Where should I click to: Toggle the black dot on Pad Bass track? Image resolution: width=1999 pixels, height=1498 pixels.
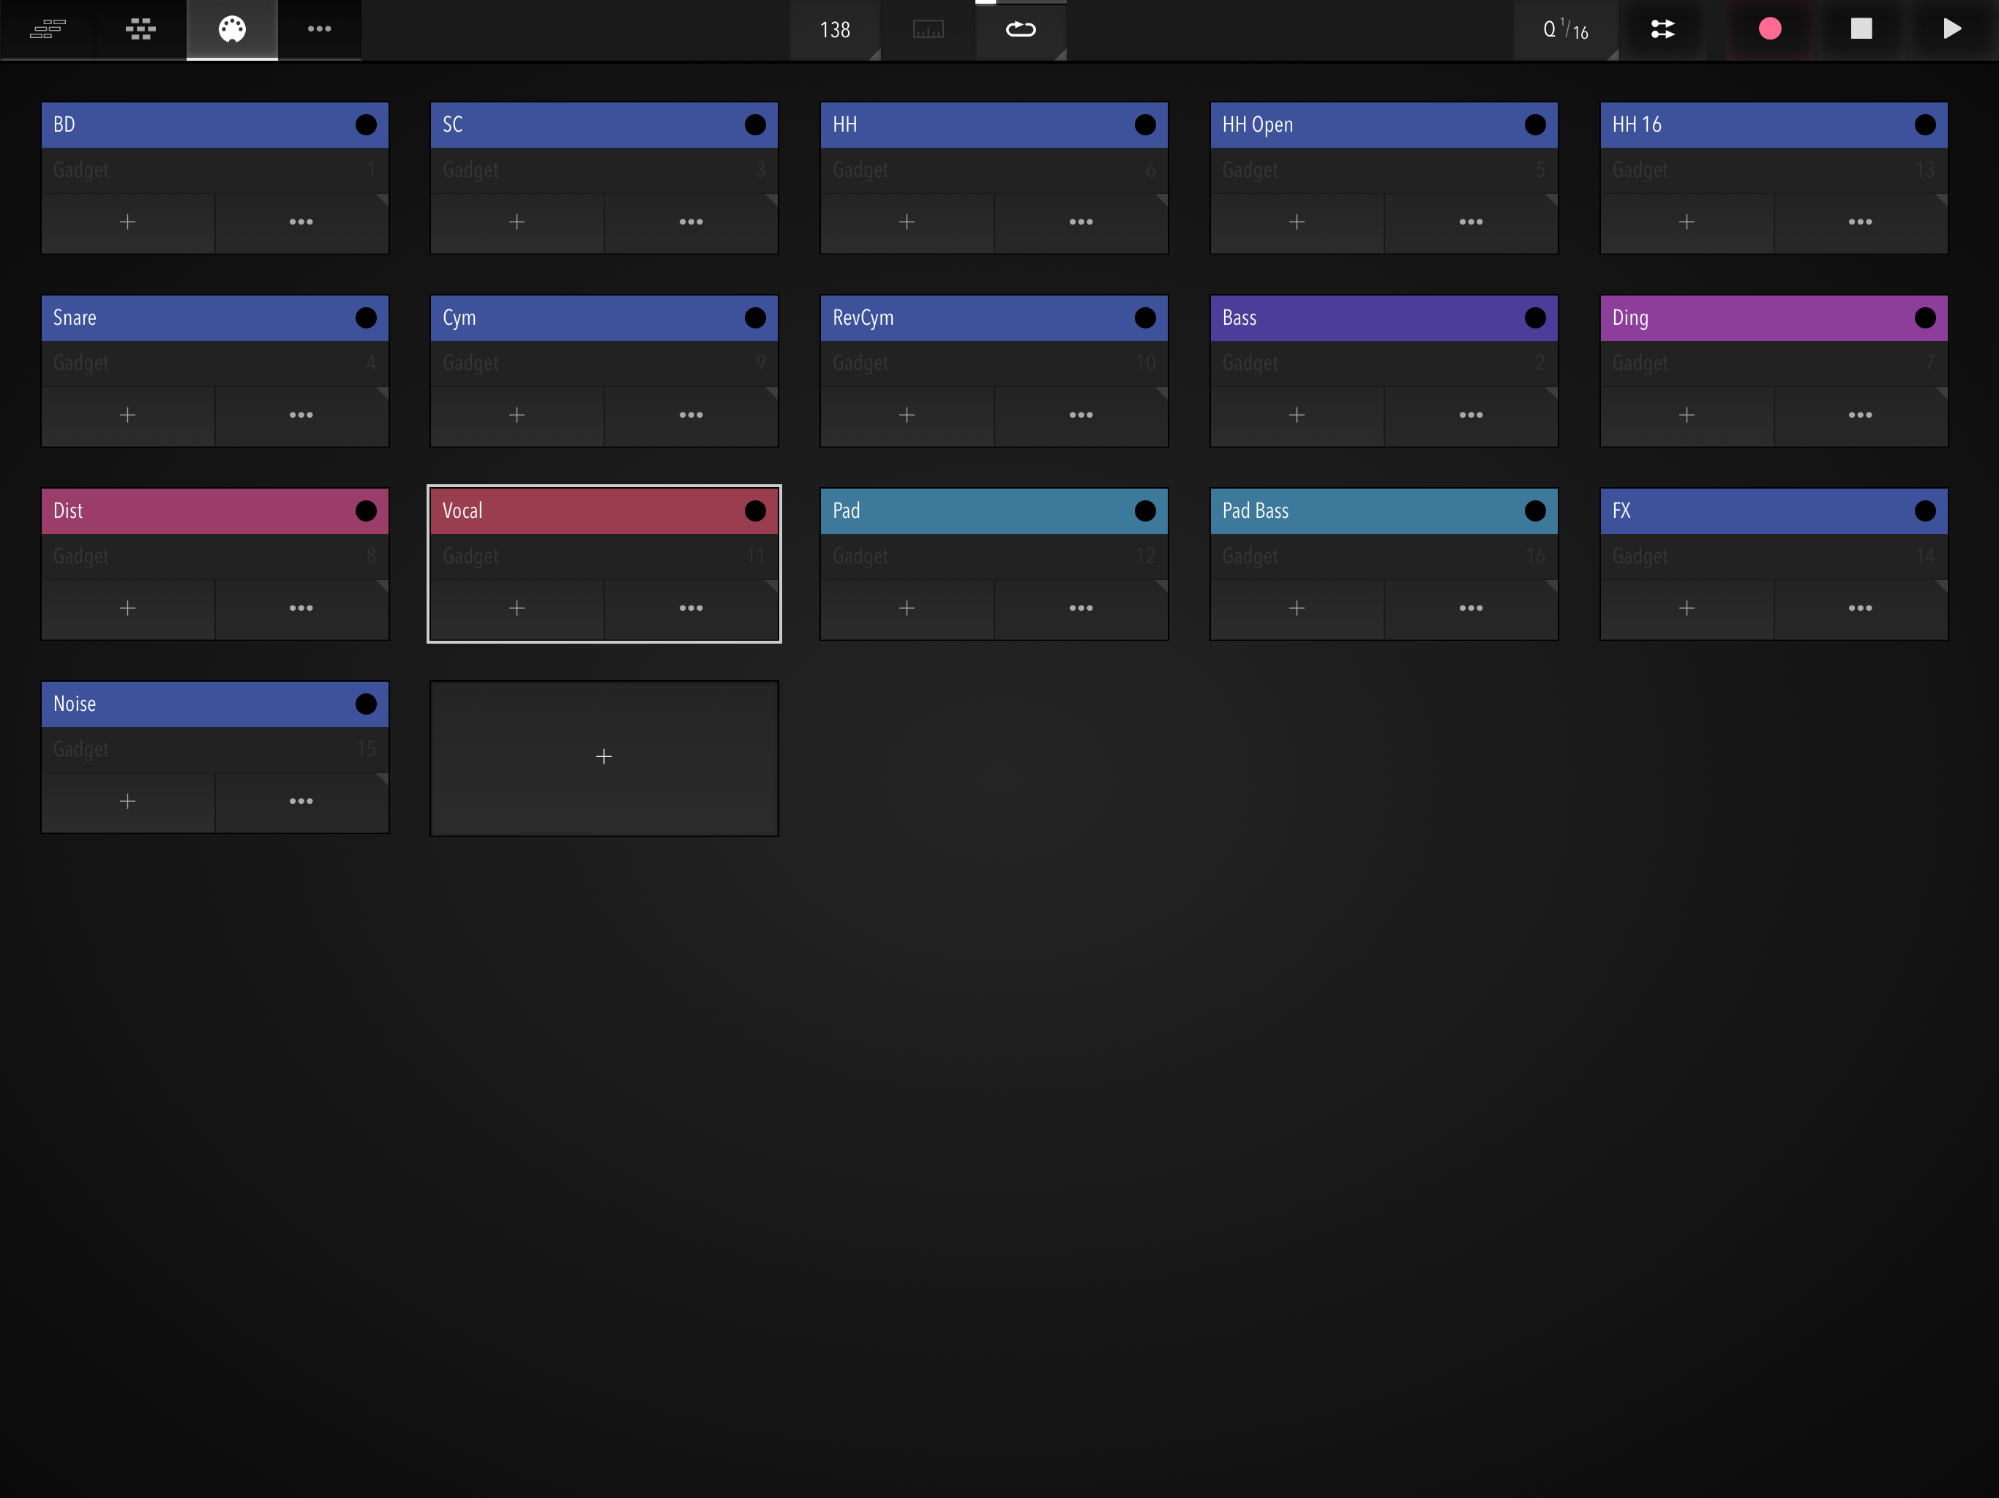click(1534, 511)
